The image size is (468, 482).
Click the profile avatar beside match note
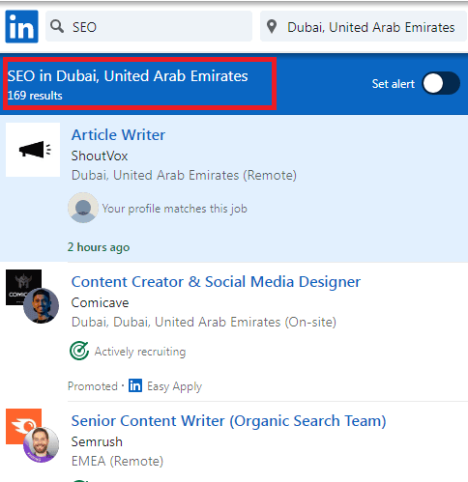pyautogui.click(x=83, y=208)
